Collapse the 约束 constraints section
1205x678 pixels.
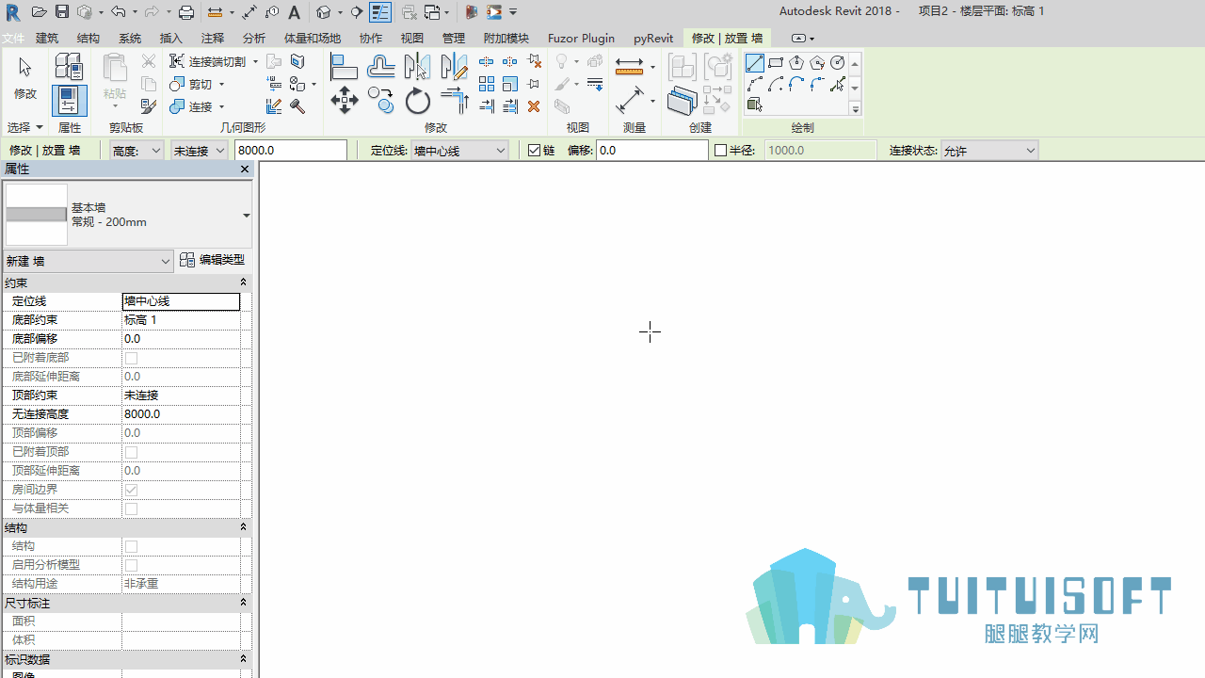coord(243,282)
